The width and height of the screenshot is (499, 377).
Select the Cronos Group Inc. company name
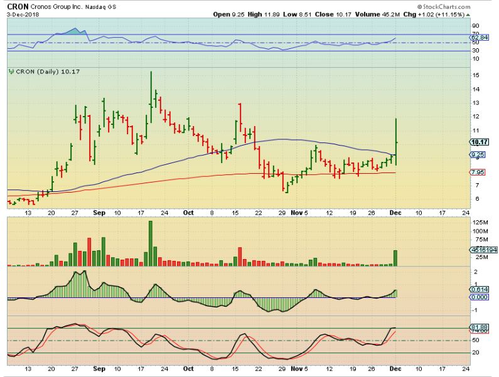pos(56,7)
